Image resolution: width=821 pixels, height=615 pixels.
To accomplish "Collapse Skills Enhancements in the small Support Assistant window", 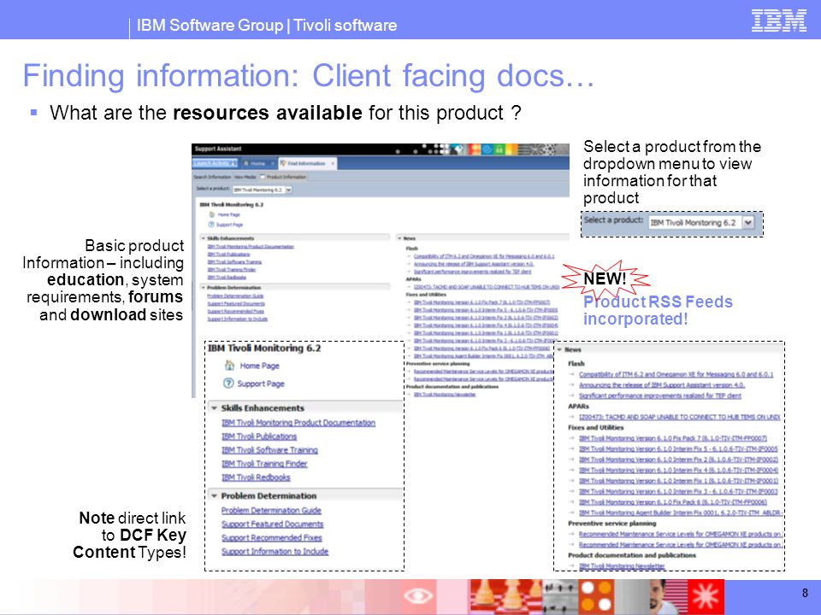I will (x=204, y=238).
